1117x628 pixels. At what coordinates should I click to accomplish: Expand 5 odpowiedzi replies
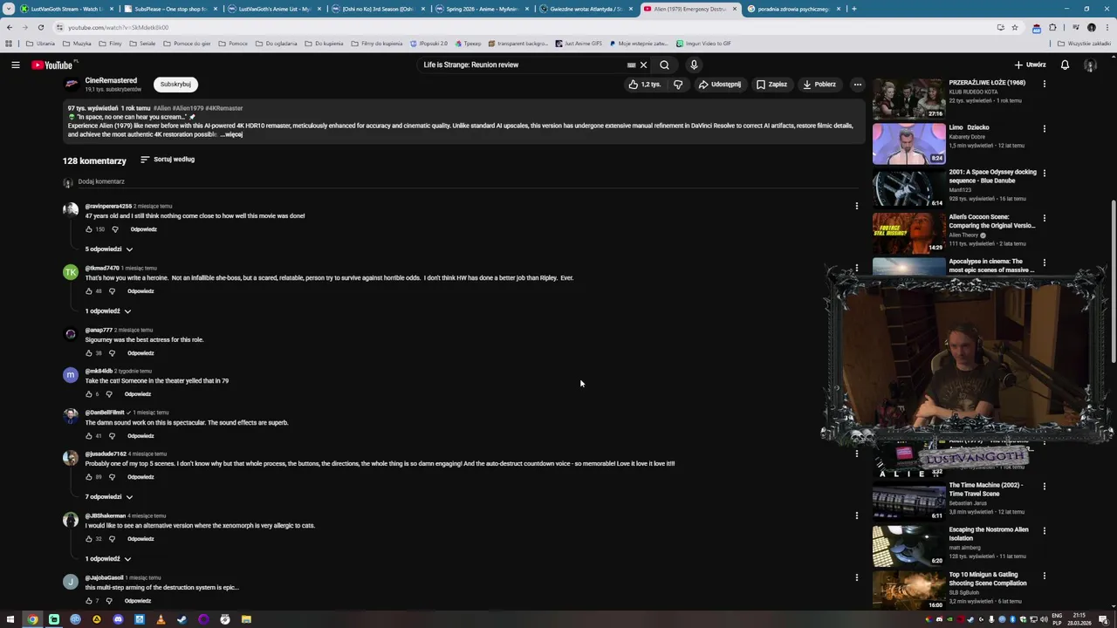109,249
